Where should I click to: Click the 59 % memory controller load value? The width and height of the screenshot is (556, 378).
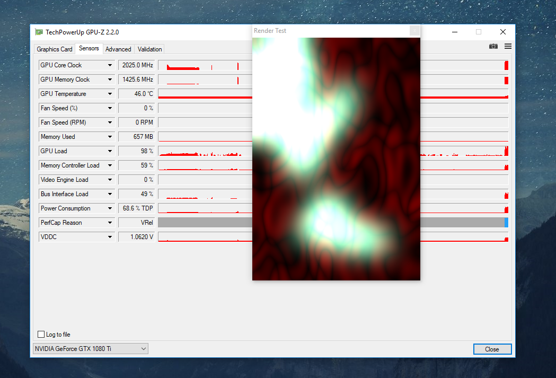coord(137,165)
